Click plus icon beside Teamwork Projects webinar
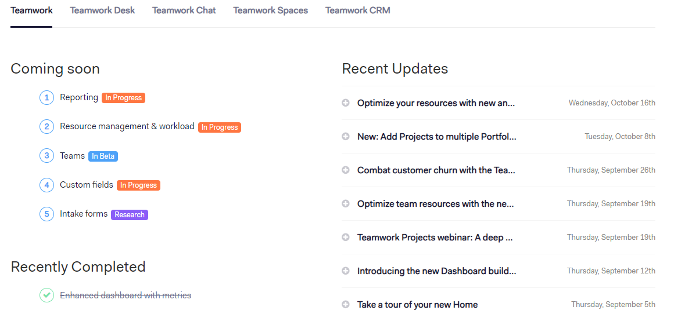The image size is (685, 314). pyautogui.click(x=346, y=238)
